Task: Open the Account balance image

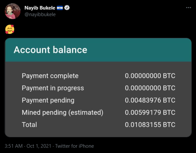Action: [98, 88]
